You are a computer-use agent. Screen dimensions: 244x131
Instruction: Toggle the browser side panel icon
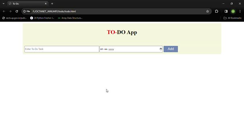tap(226, 11)
